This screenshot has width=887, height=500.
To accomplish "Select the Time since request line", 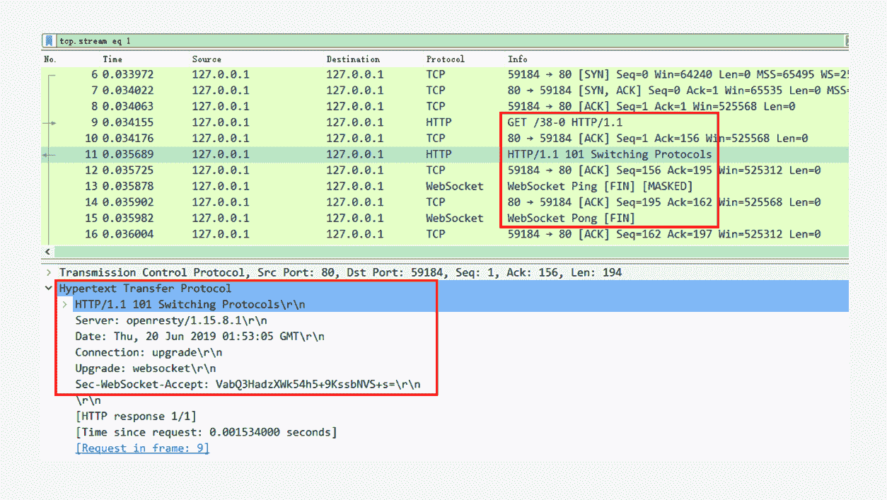I will [206, 432].
